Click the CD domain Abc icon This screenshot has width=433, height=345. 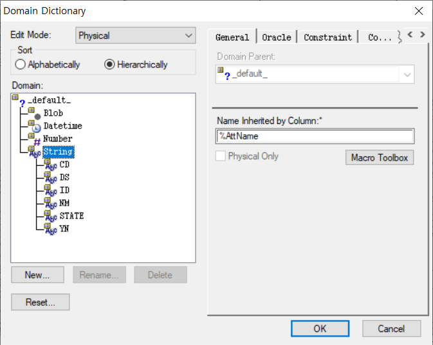(x=51, y=165)
